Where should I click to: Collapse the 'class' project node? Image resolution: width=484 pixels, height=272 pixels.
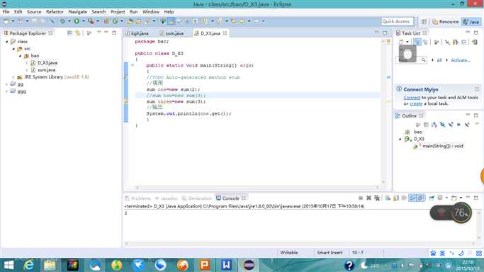pyautogui.click(x=6, y=41)
